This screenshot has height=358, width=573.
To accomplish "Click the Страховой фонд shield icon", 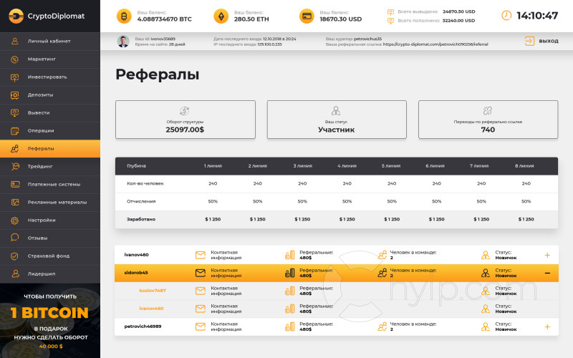I will [14, 256].
